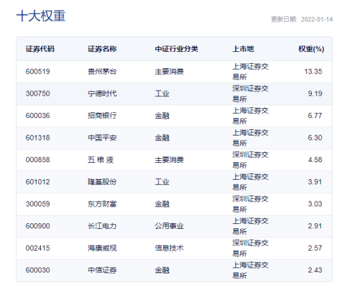Click 深圳证券交易所 in the 五粮液 row
The height and width of the screenshot is (290, 352).
251,160
